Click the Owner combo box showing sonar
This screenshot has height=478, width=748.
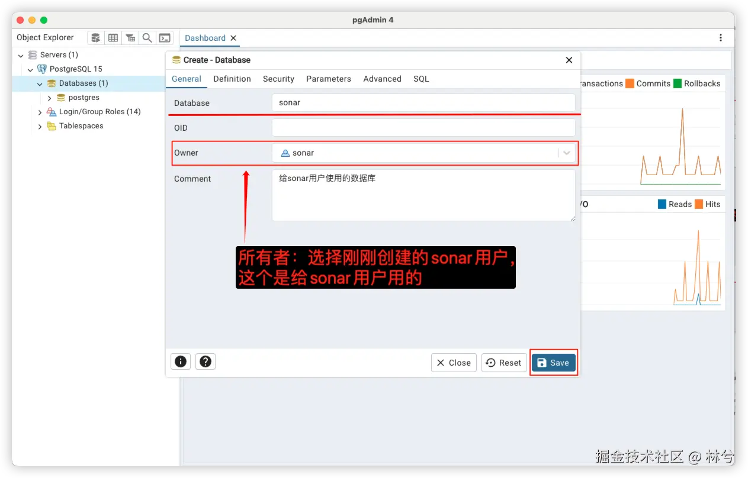(x=423, y=153)
